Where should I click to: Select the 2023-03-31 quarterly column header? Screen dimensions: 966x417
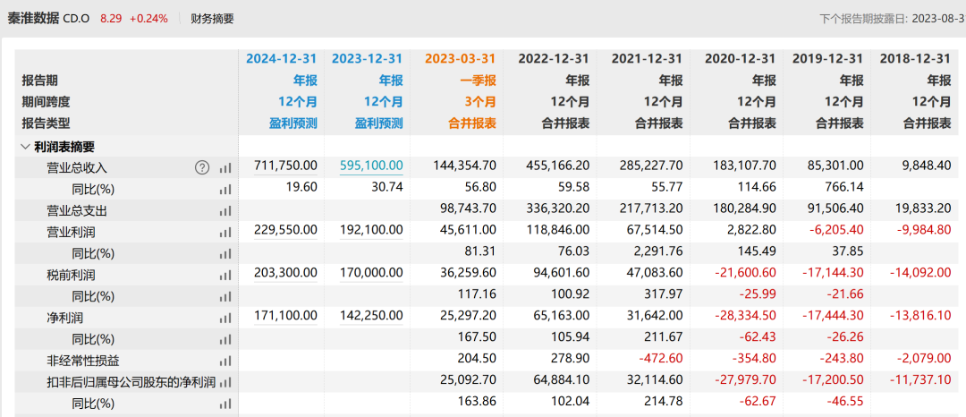[x=459, y=58]
